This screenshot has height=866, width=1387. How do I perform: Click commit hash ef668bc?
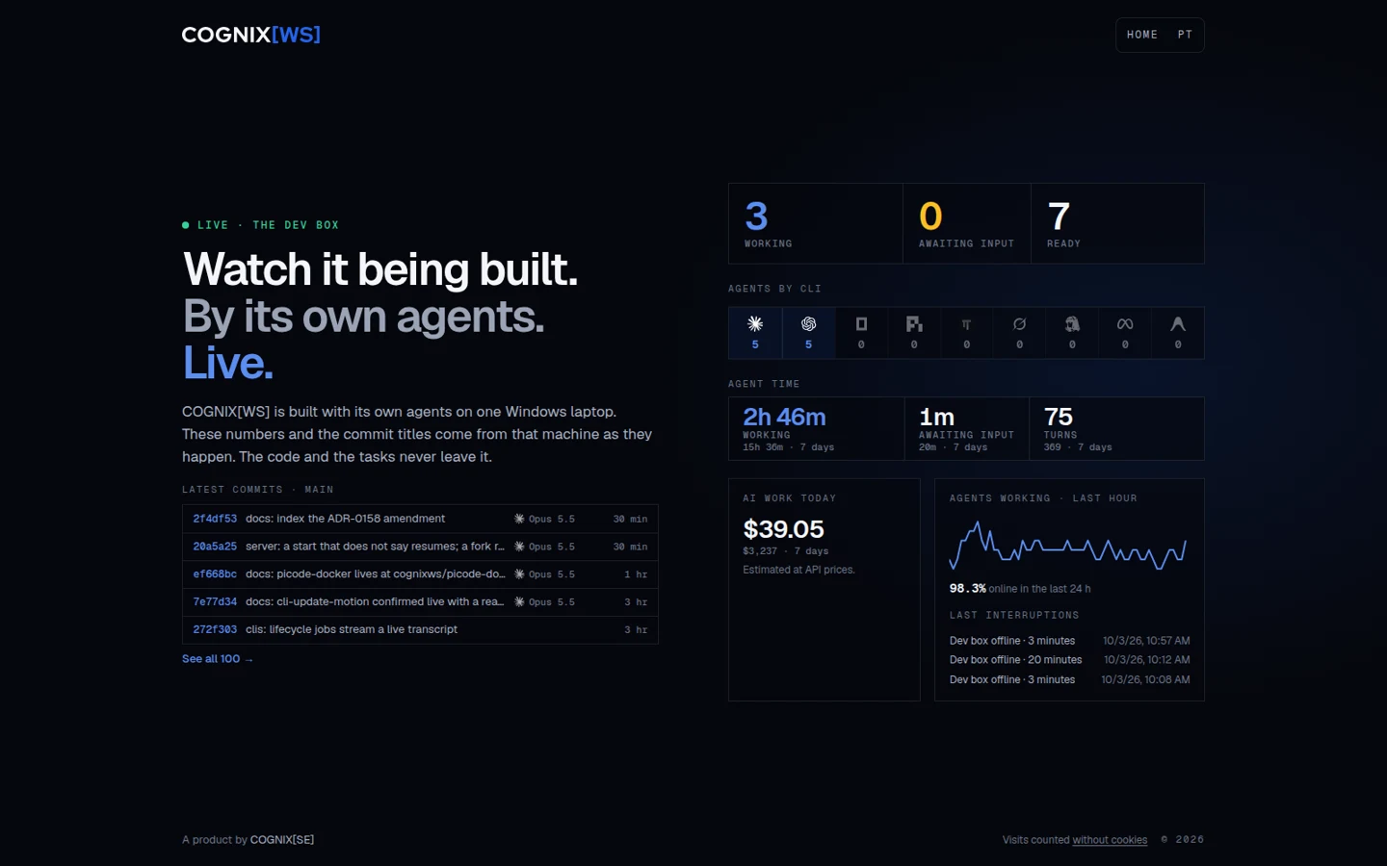pos(215,574)
